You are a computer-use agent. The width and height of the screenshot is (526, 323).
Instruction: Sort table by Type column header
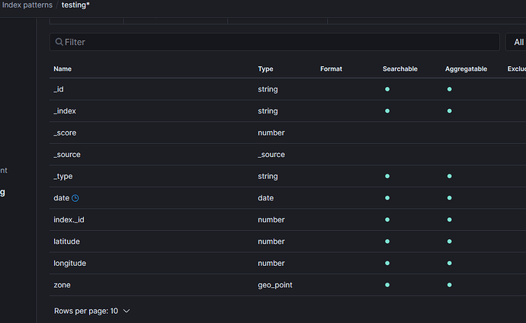(x=265, y=69)
